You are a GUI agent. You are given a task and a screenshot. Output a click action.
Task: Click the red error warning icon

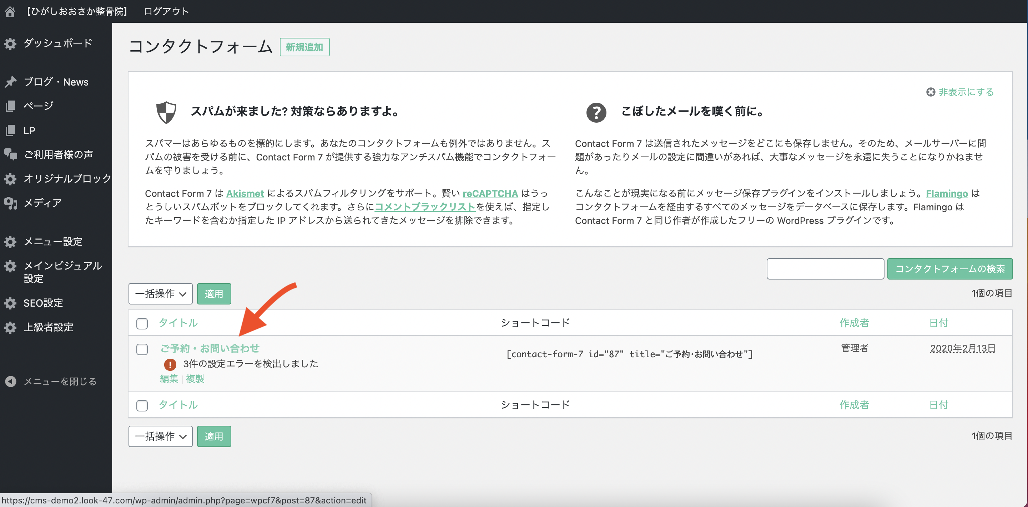tap(170, 364)
